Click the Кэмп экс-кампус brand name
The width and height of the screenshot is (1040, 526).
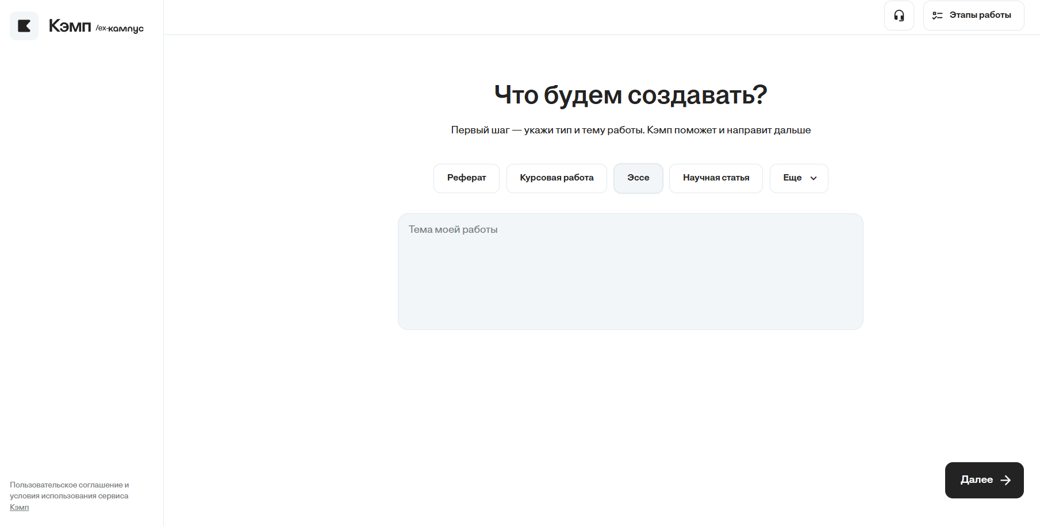coord(96,26)
